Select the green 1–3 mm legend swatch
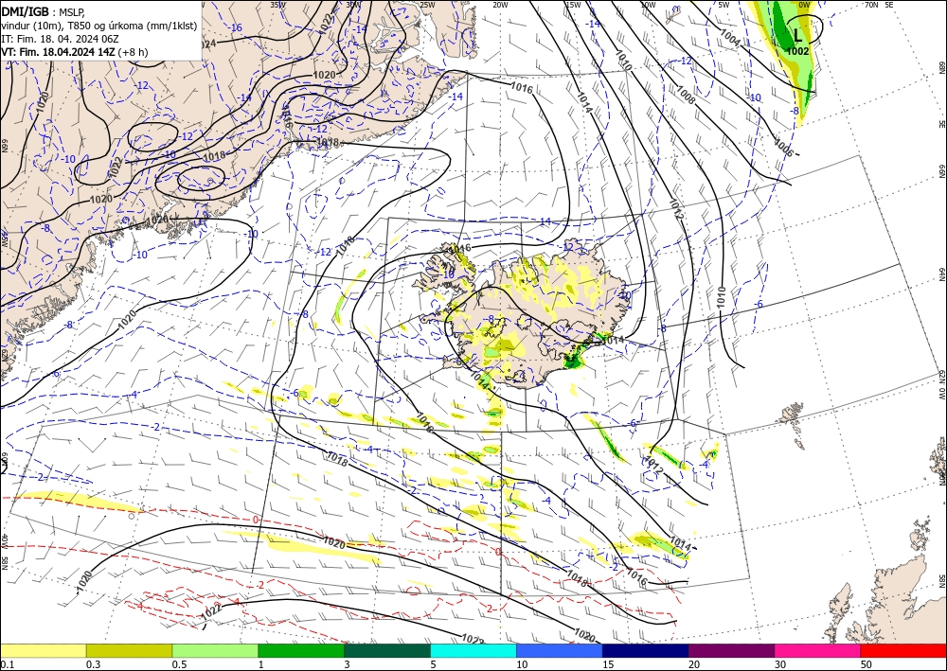 301,650
